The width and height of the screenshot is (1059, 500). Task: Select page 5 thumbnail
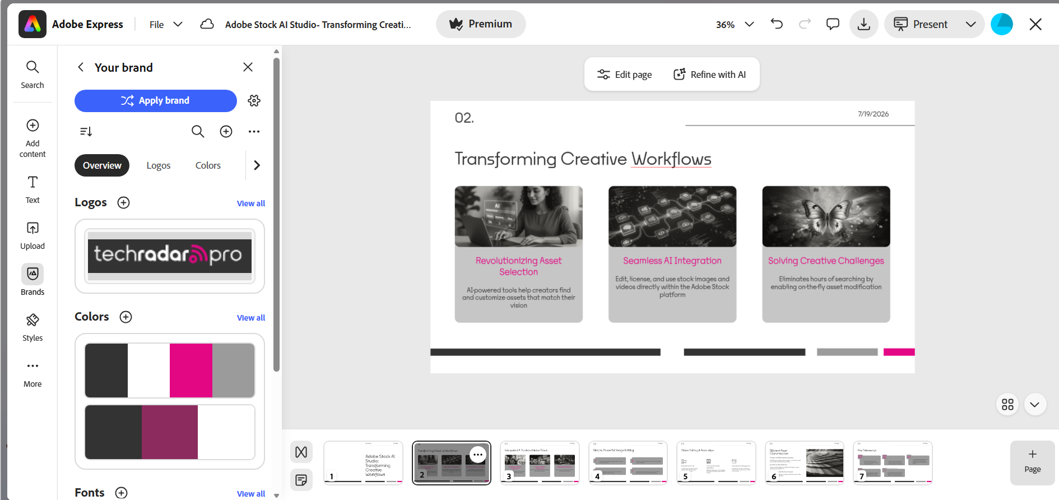tap(716, 462)
